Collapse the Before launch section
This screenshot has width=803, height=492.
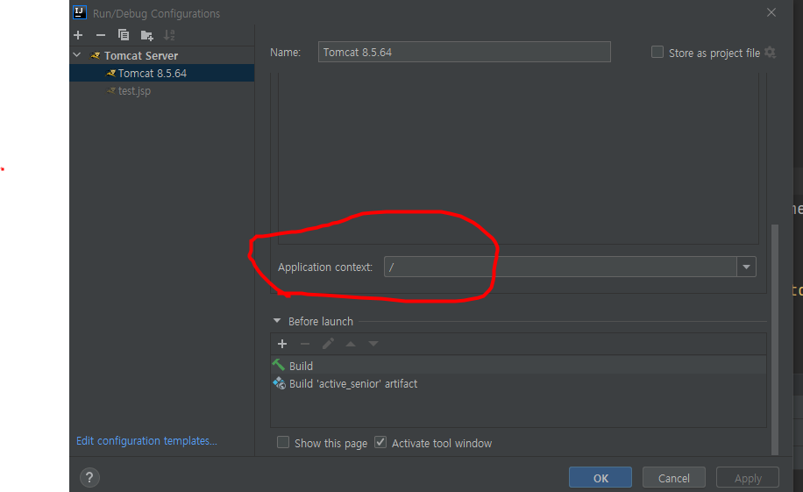[x=277, y=321]
